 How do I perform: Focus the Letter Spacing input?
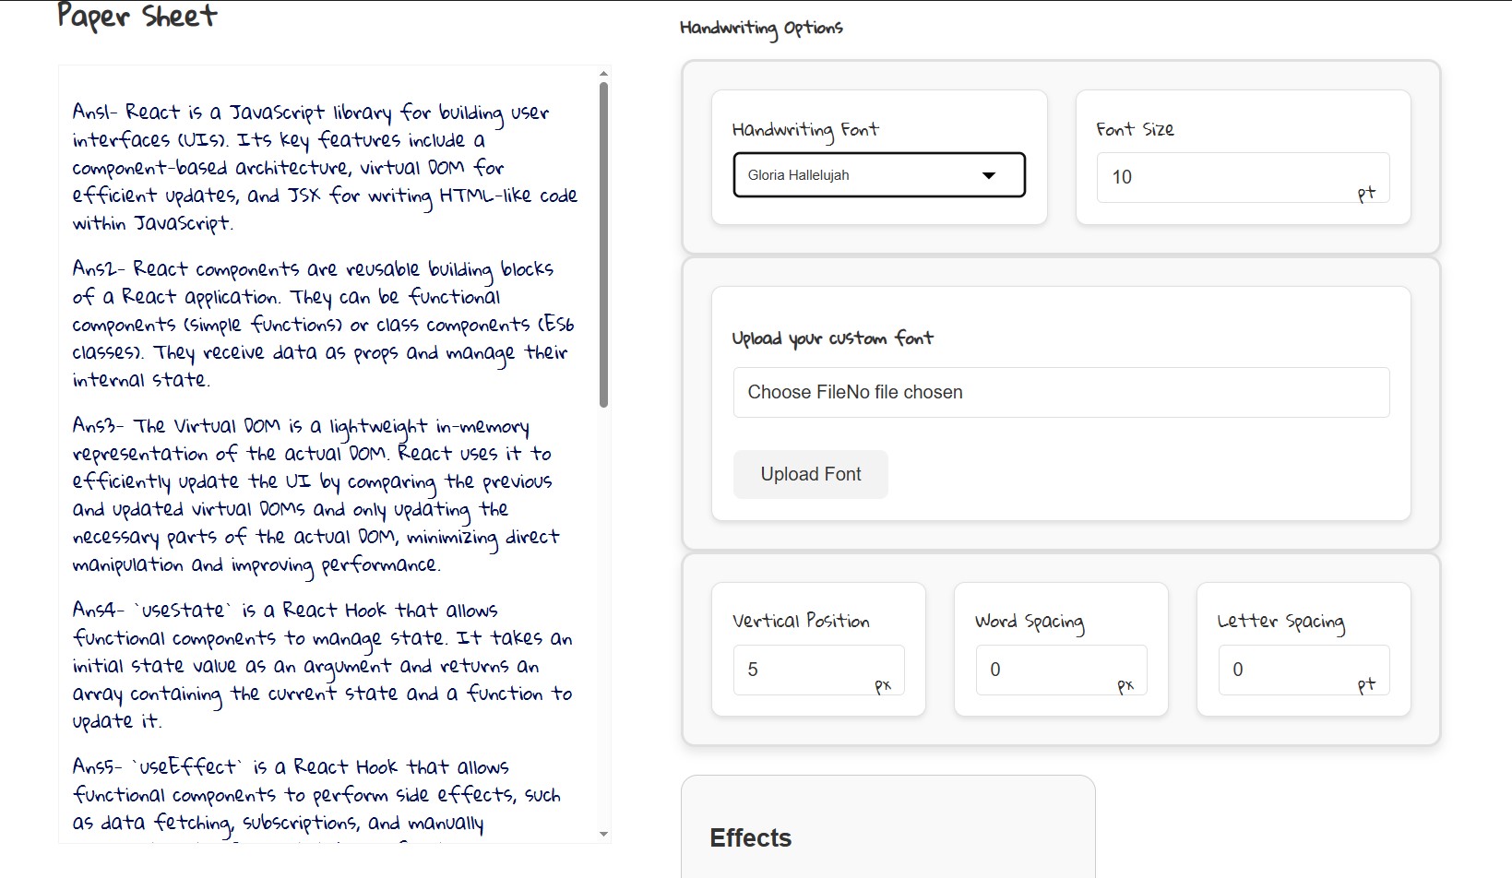click(1289, 670)
